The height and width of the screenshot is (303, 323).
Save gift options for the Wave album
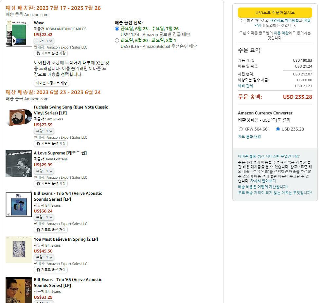pos(51,53)
